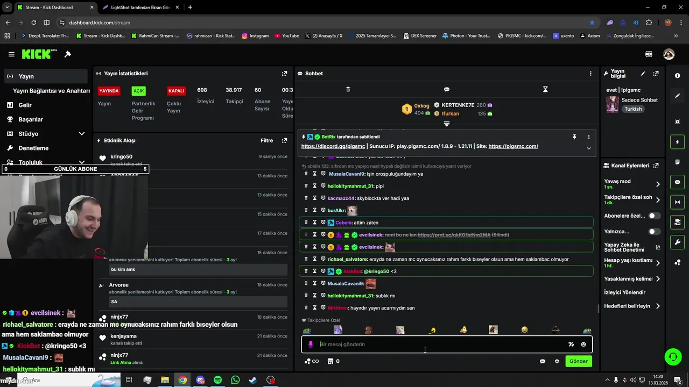The image size is (689, 387).
Task: Pop out the Kanal Eylemleri panel
Action: pos(656,166)
